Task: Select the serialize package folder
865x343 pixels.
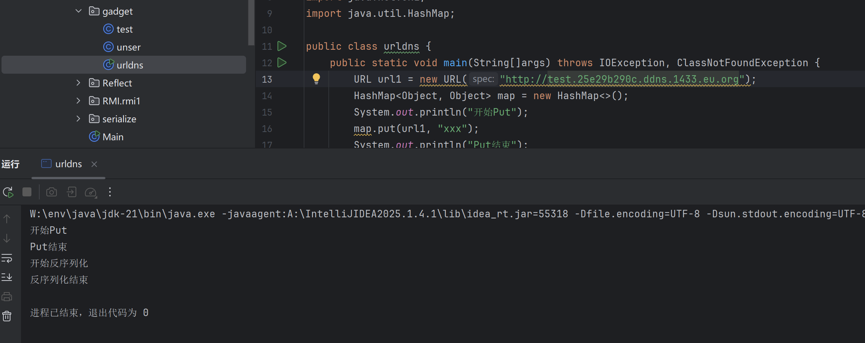Action: [119, 119]
